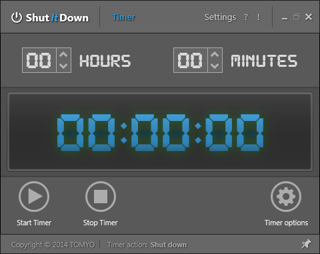This screenshot has height=254, width=320.
Task: Click the Start Timer label
Action: pyautogui.click(x=34, y=223)
